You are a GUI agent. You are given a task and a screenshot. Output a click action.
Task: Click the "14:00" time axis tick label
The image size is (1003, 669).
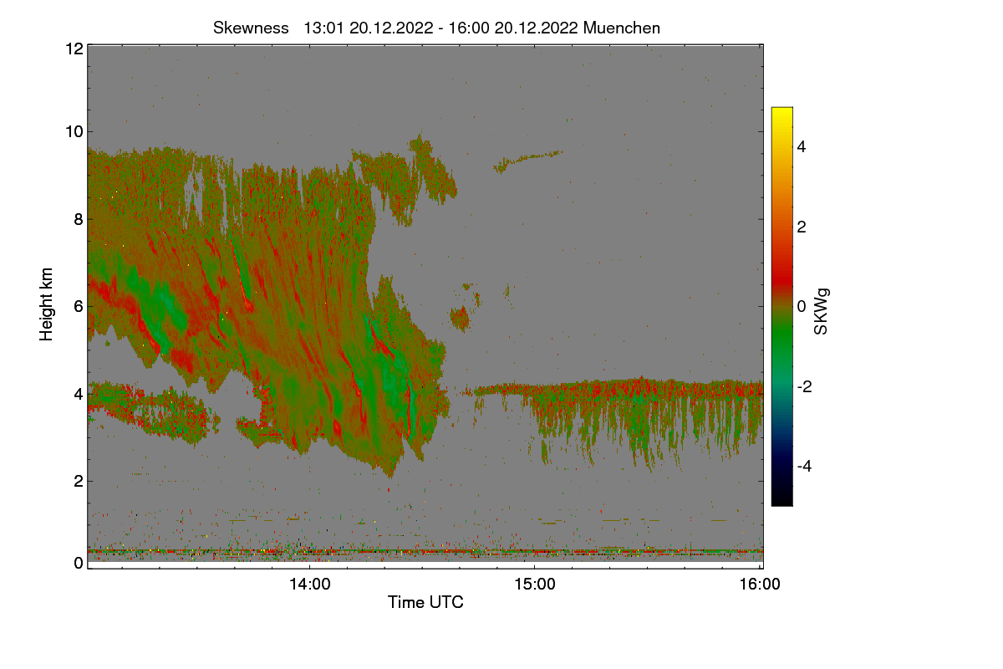[309, 585]
